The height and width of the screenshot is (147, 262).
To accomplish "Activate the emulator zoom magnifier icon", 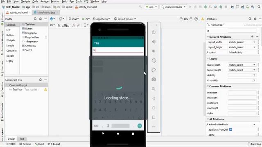I will (x=154, y=89).
